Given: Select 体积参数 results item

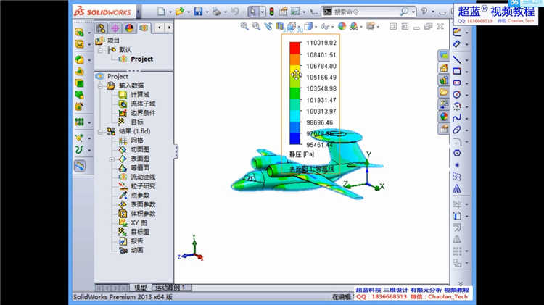Looking at the screenshot, I should click(144, 214).
